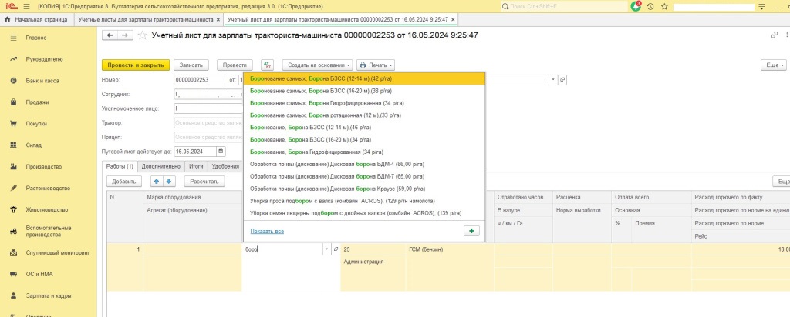Switch to the Дополнительно tab
790x317 pixels.
[x=161, y=166]
